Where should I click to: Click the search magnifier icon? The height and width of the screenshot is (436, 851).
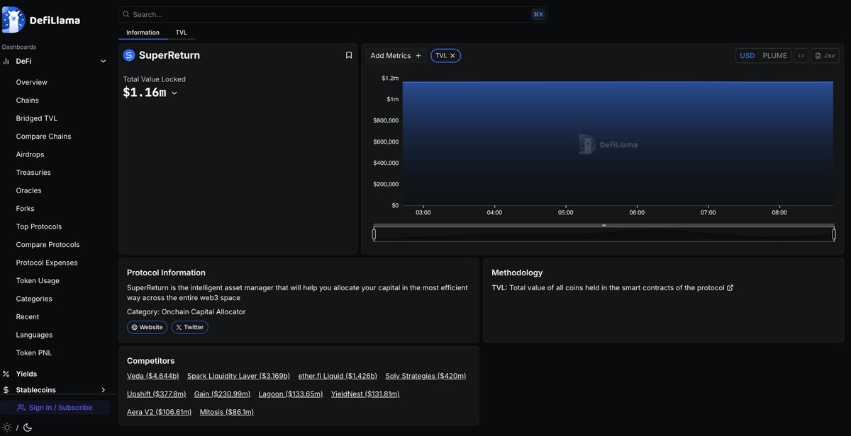(126, 14)
